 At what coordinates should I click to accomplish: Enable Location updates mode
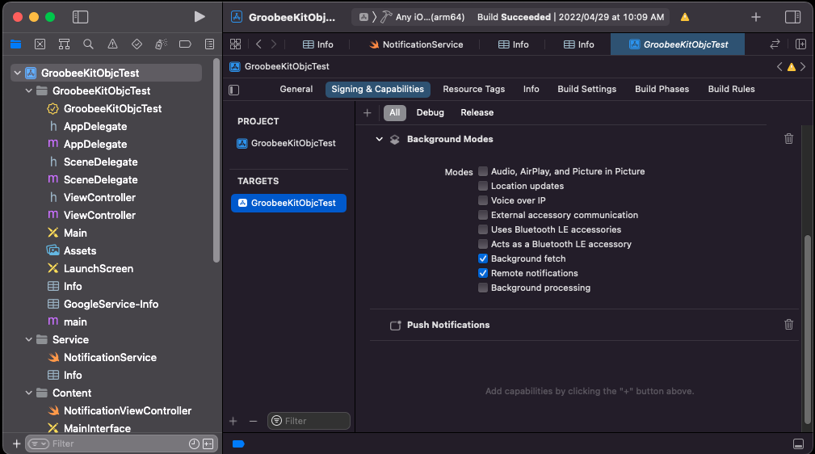483,186
